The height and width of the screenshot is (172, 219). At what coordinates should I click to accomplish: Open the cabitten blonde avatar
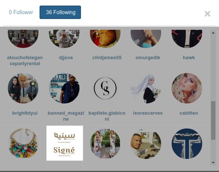[187, 88]
